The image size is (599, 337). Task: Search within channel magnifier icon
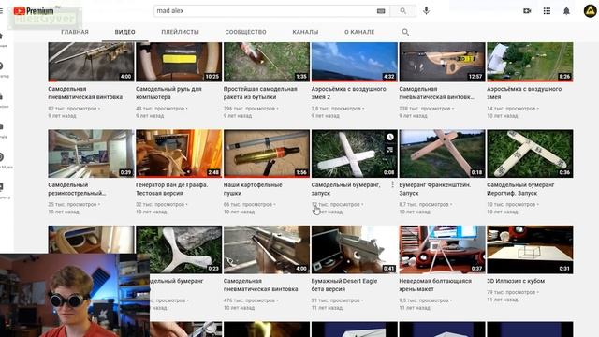[405, 32]
